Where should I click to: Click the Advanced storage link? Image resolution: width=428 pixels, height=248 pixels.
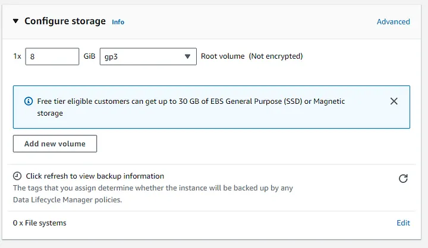[393, 21]
